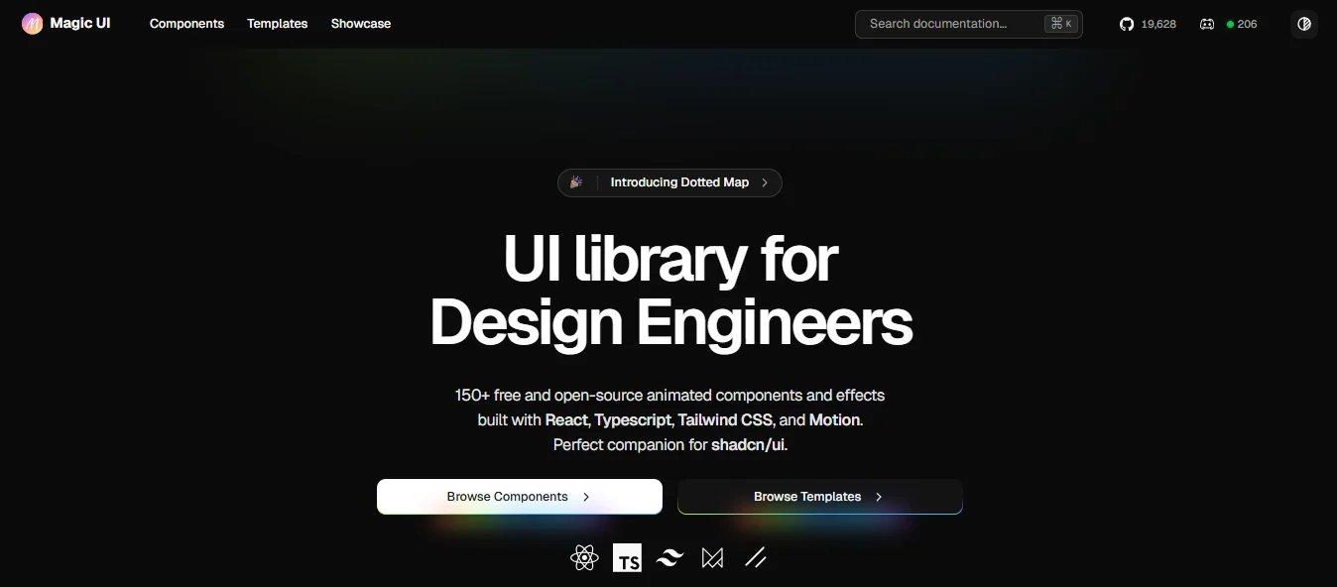The height and width of the screenshot is (587, 1337).
Task: Expand the Introducing Dotted Map announcement chevron
Action: (x=765, y=182)
